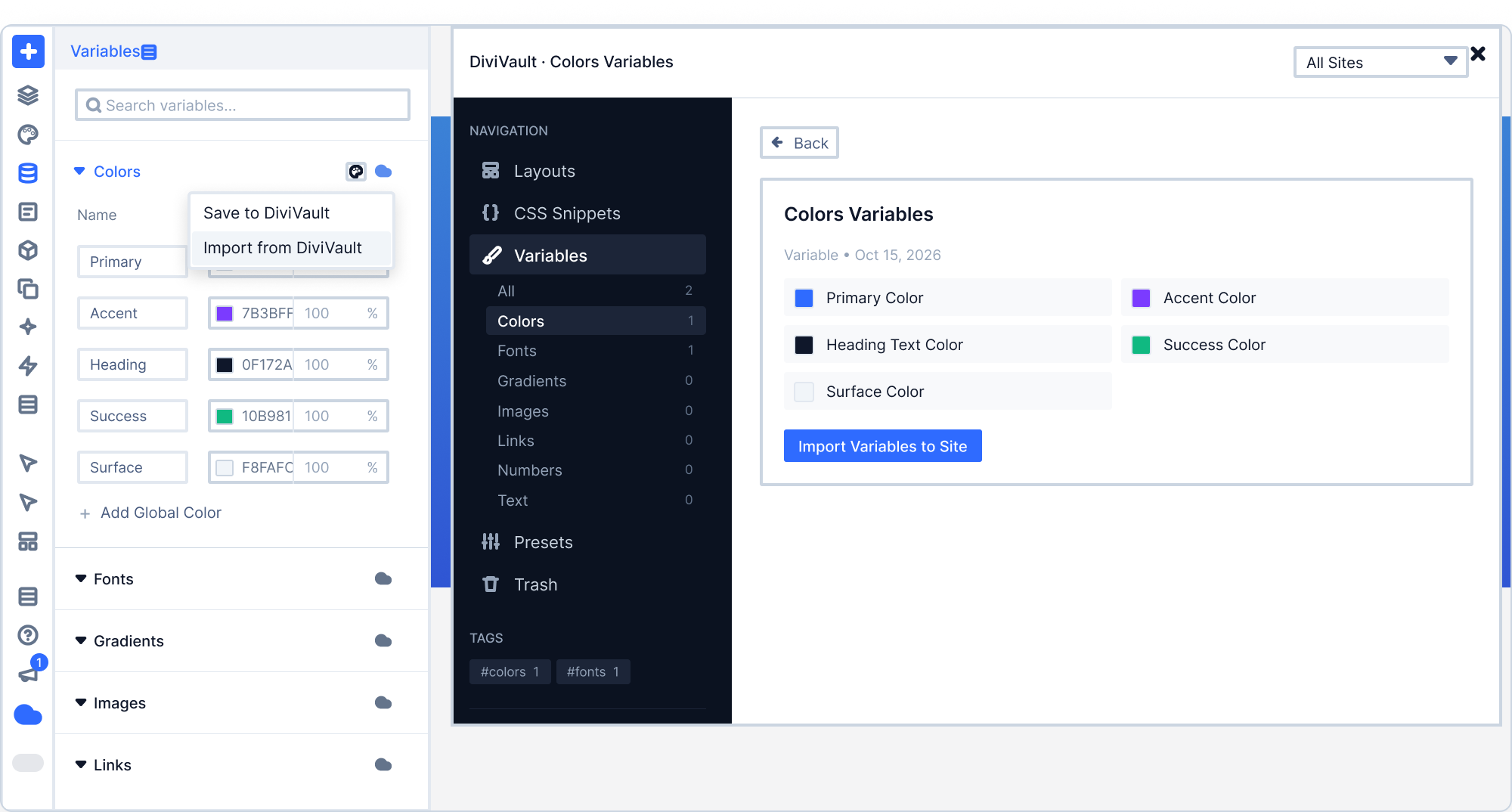Open the palette design icon in sidebar
1512x812 pixels.
click(x=28, y=135)
